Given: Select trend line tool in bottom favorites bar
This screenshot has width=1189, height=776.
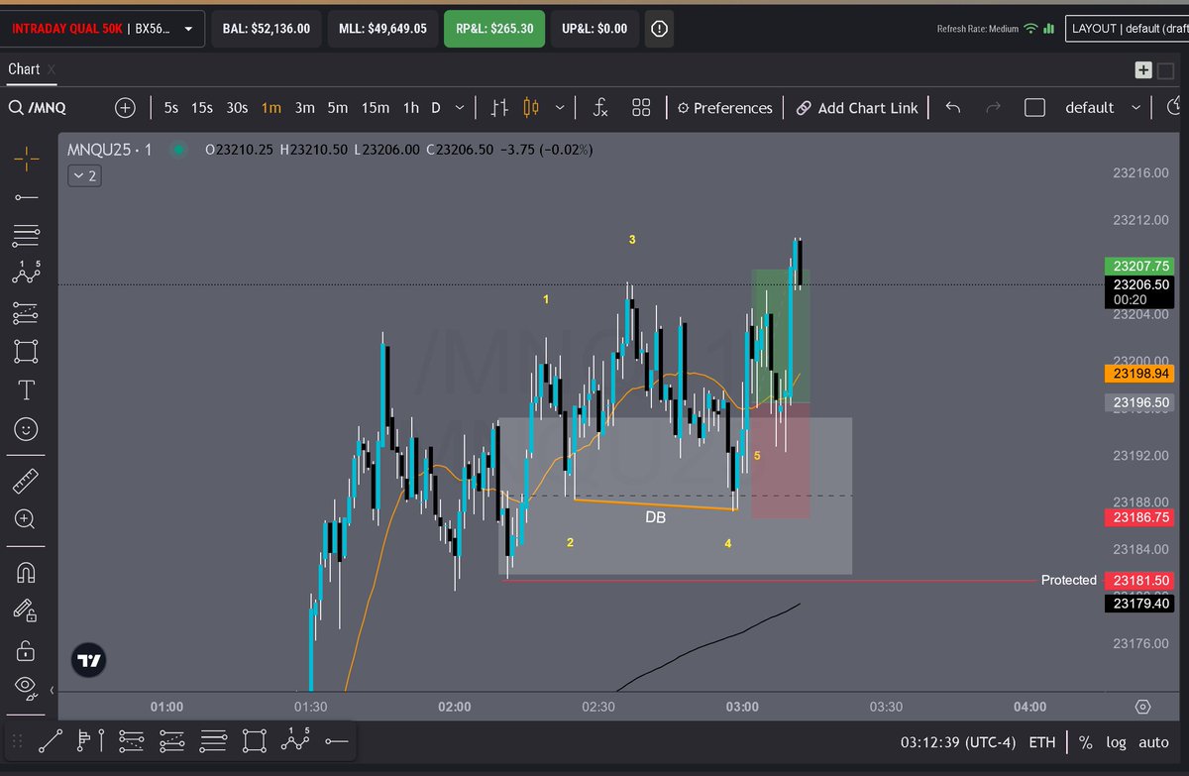Looking at the screenshot, I should tap(51, 740).
